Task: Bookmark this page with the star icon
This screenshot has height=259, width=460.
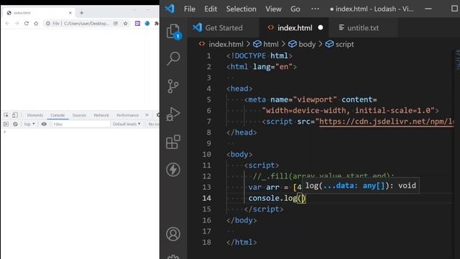Action: click(x=125, y=23)
